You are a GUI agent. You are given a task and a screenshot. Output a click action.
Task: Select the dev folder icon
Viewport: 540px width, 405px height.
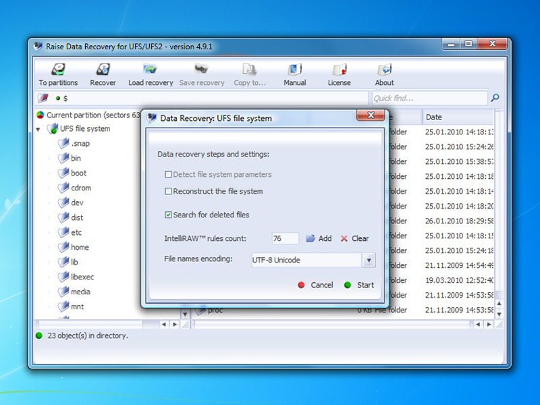pyautogui.click(x=63, y=202)
